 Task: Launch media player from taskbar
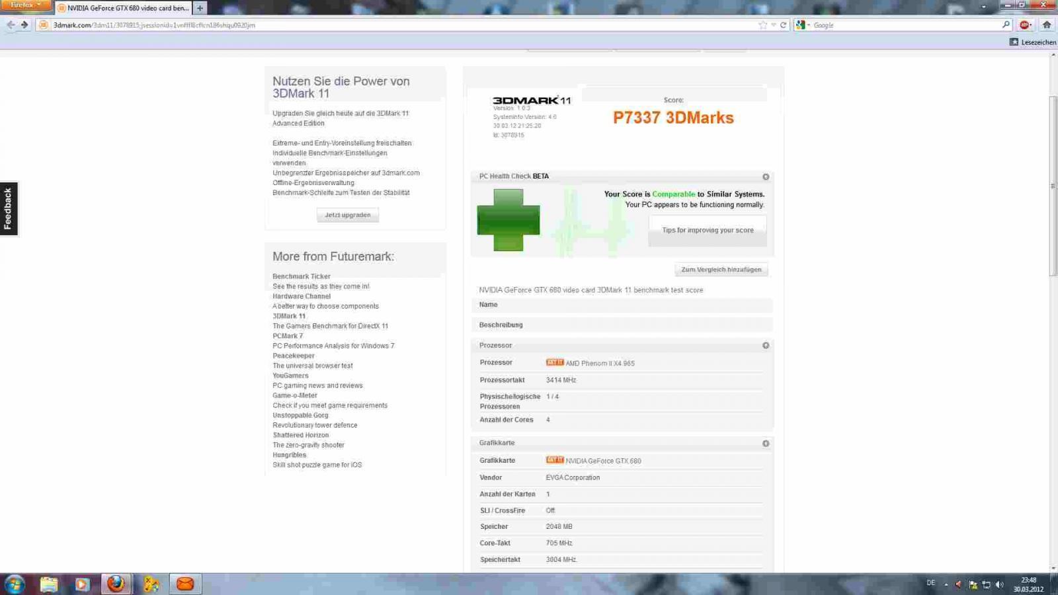(x=82, y=584)
